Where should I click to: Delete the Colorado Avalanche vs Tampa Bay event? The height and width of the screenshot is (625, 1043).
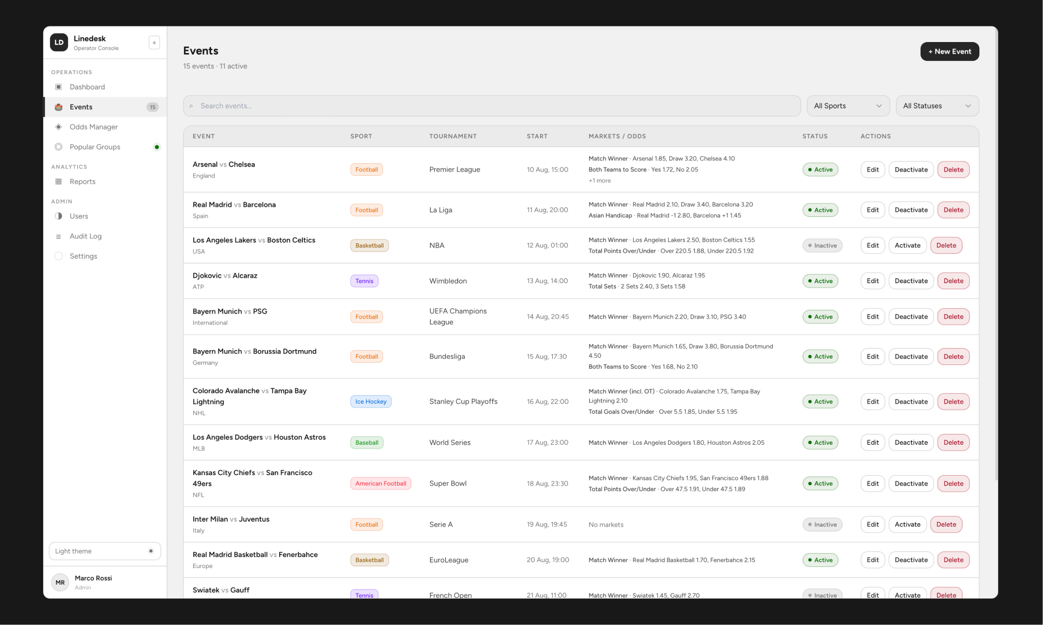(953, 402)
